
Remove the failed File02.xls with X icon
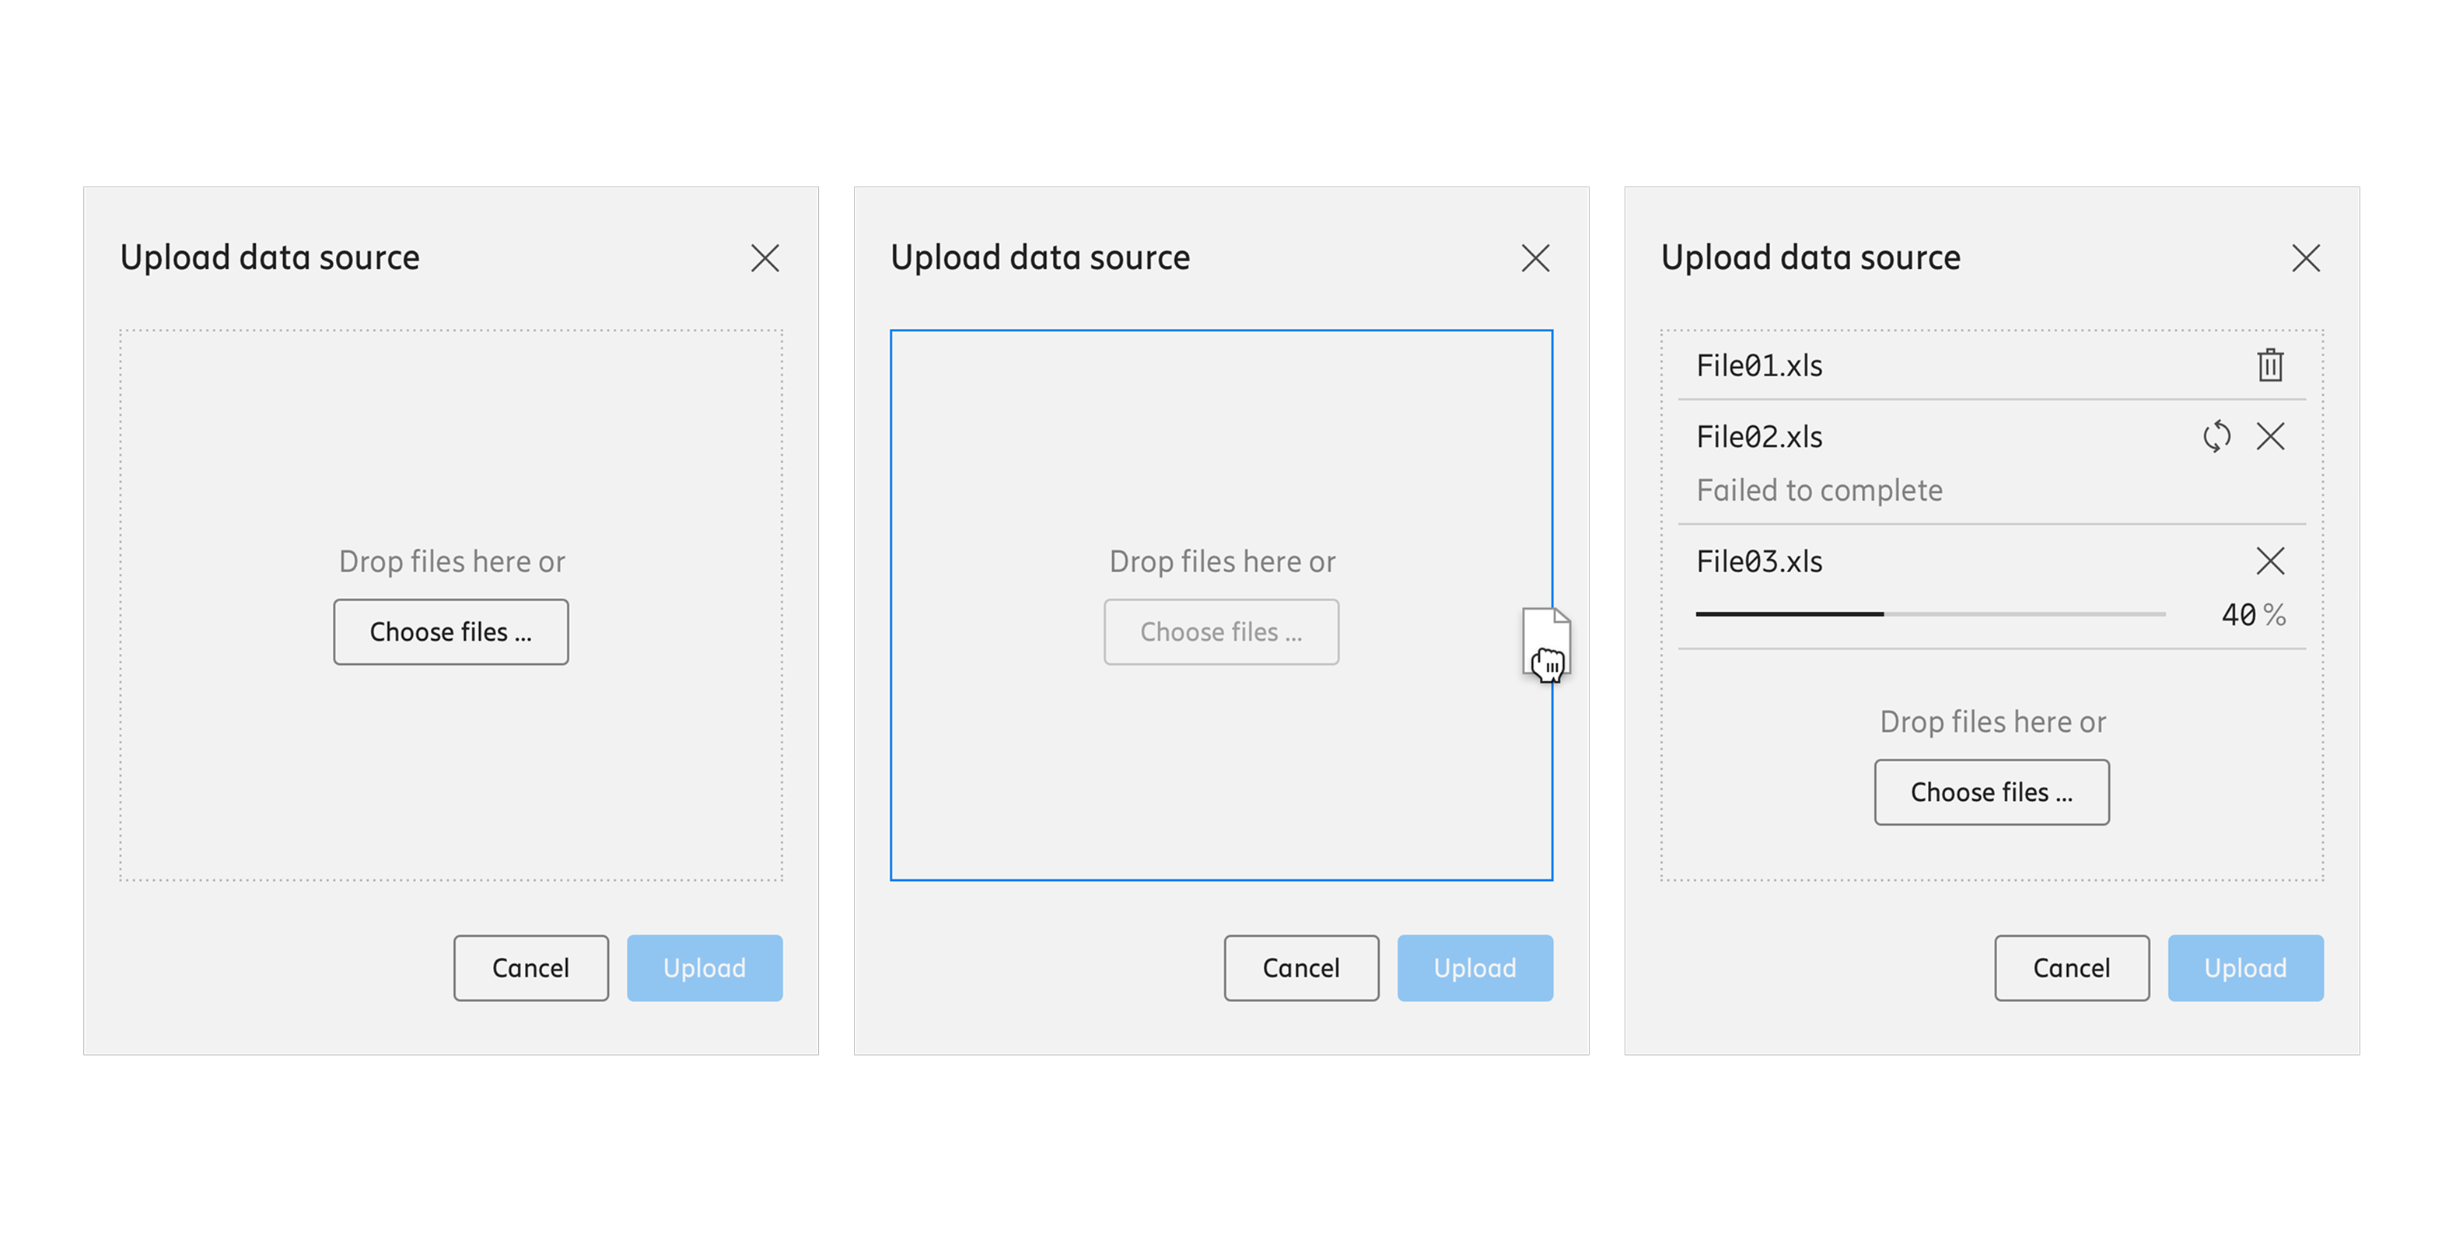tap(2270, 437)
